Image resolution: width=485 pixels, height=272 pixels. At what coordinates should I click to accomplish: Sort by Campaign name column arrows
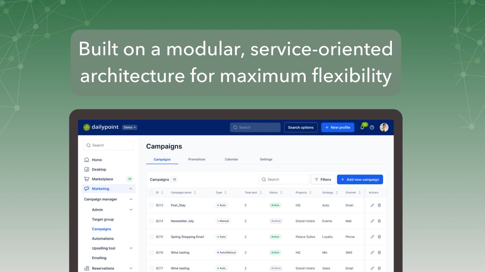(195, 192)
